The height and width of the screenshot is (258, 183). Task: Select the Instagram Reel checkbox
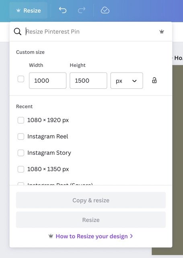[x=21, y=136]
